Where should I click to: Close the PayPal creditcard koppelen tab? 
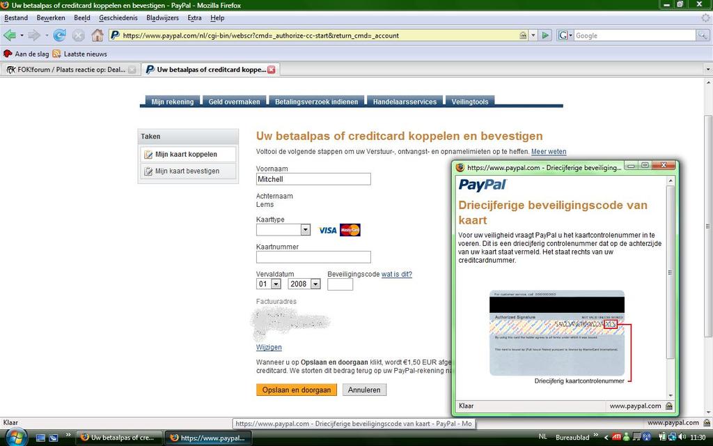[x=272, y=70]
